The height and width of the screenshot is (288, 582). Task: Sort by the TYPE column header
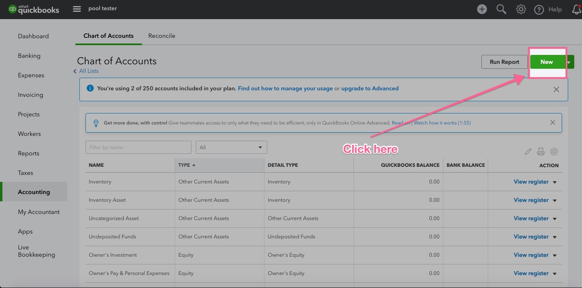[x=219, y=165]
